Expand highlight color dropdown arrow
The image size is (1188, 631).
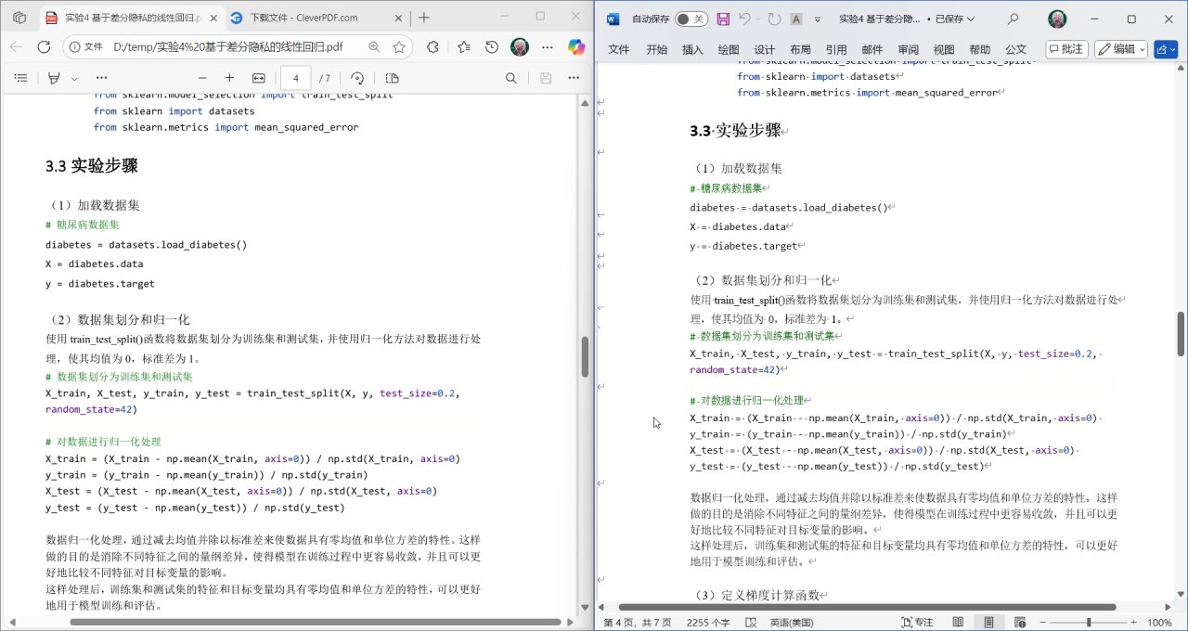(74, 79)
